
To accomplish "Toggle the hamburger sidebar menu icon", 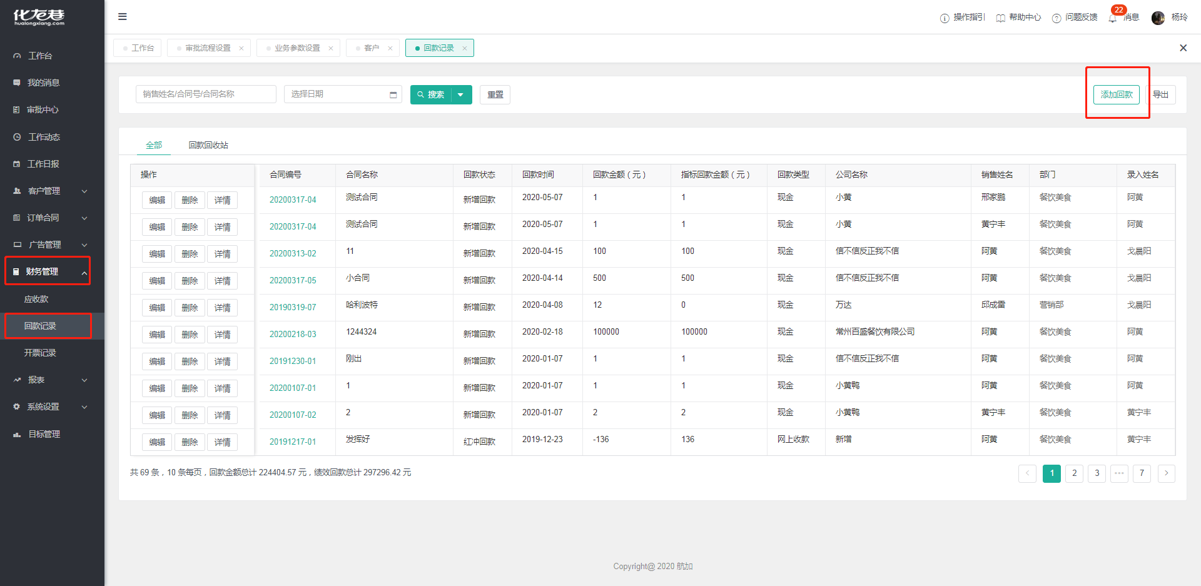I will click(123, 17).
